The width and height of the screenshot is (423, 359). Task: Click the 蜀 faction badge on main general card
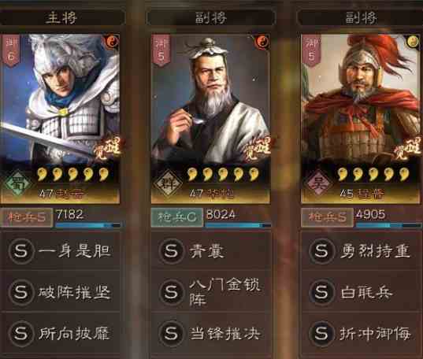pos(17,183)
